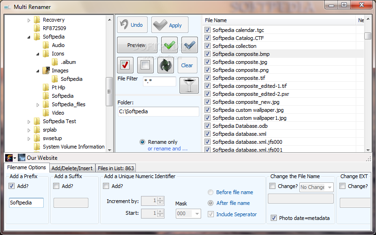Screen dimensions: 376x235
Task: Collapse the Icons folder node
Action: tap(38, 54)
